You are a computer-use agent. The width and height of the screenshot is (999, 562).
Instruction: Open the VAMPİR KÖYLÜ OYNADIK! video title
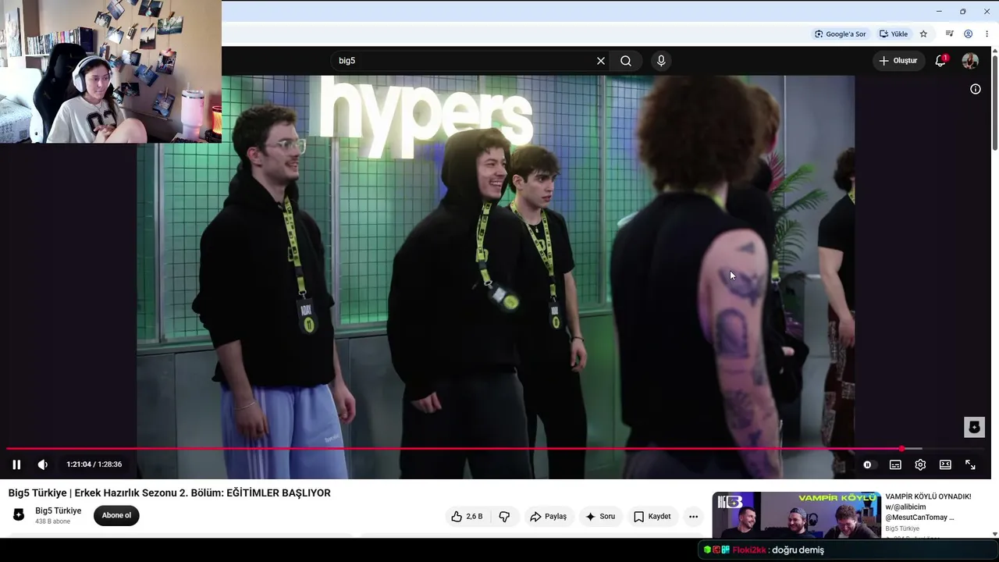(928, 507)
